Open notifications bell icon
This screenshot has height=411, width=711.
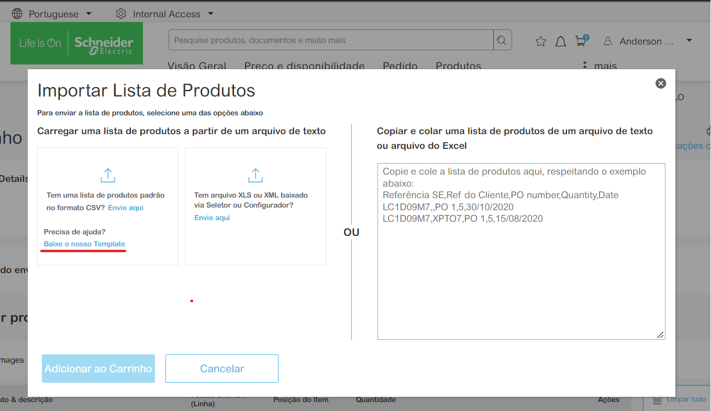point(561,41)
